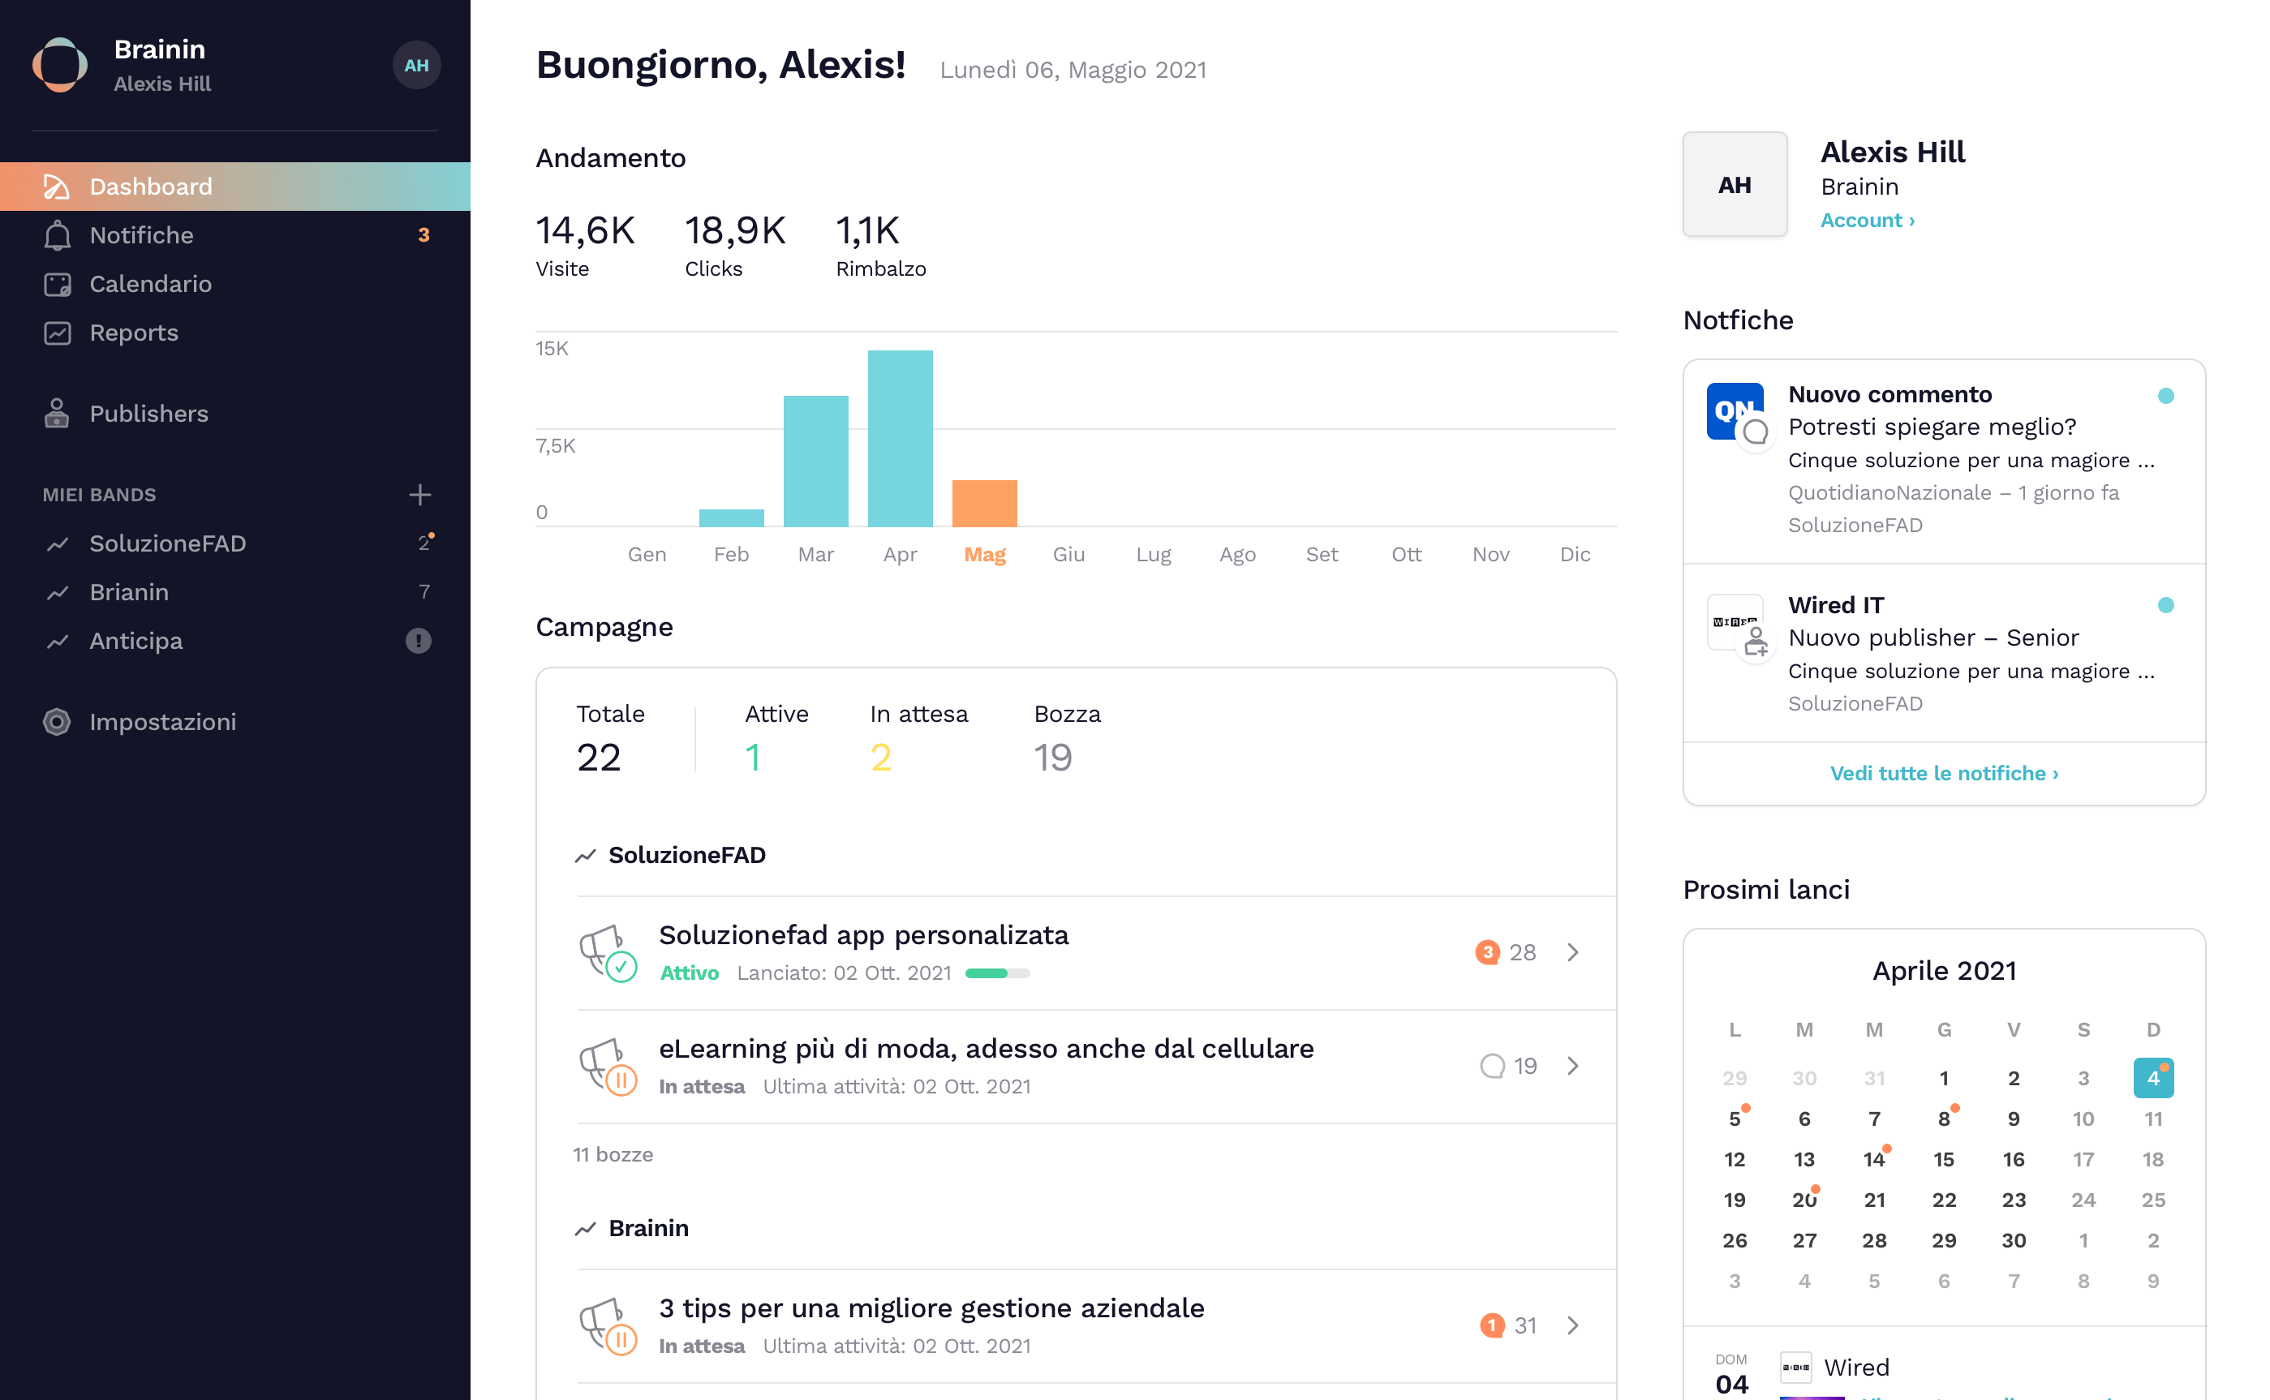The height and width of the screenshot is (1400, 2270).
Task: Open the Notifiche bell icon
Action: click(x=57, y=235)
